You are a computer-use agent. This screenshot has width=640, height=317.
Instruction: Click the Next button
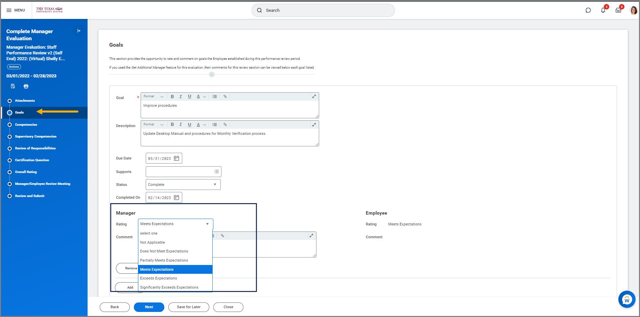click(149, 307)
